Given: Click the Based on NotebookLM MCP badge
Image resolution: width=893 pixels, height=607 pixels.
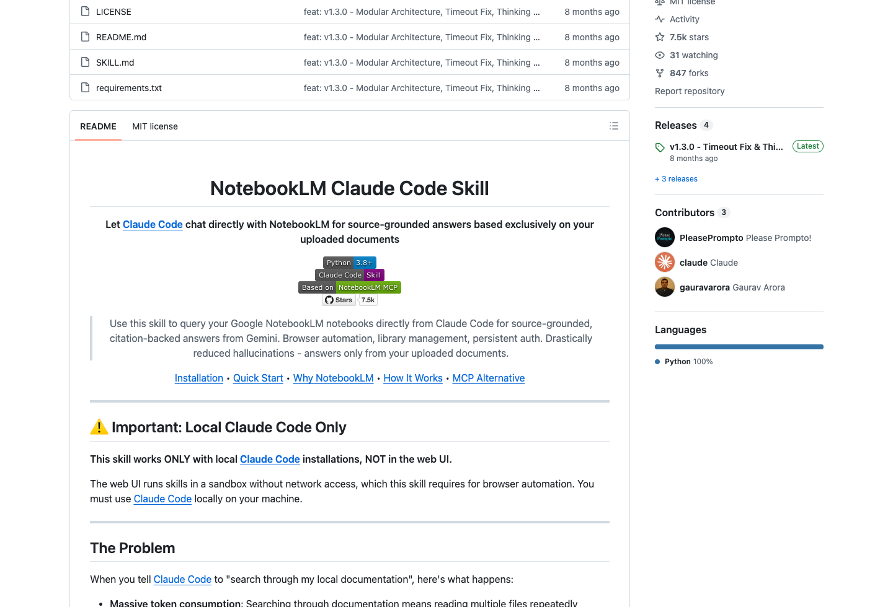Looking at the screenshot, I should click(350, 287).
